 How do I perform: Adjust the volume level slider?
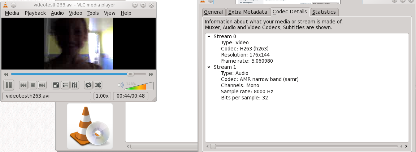click(139, 86)
